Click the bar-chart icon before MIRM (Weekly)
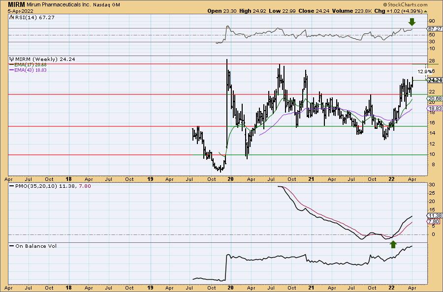The image size is (443, 292). [x=12, y=59]
